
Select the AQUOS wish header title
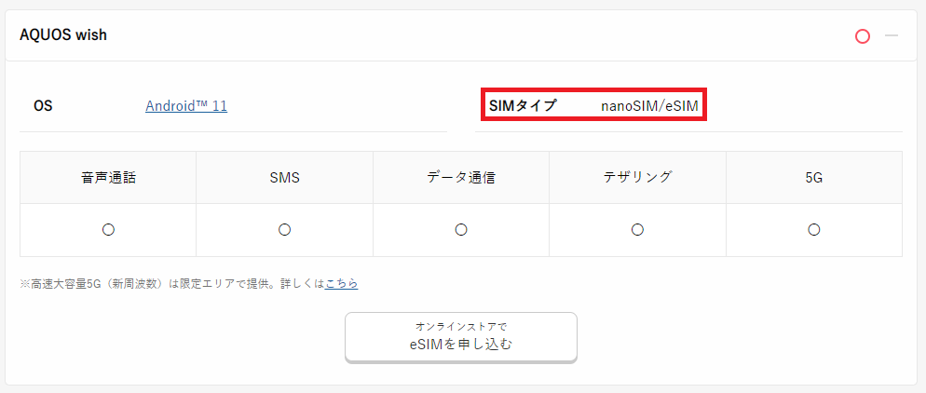coord(63,35)
